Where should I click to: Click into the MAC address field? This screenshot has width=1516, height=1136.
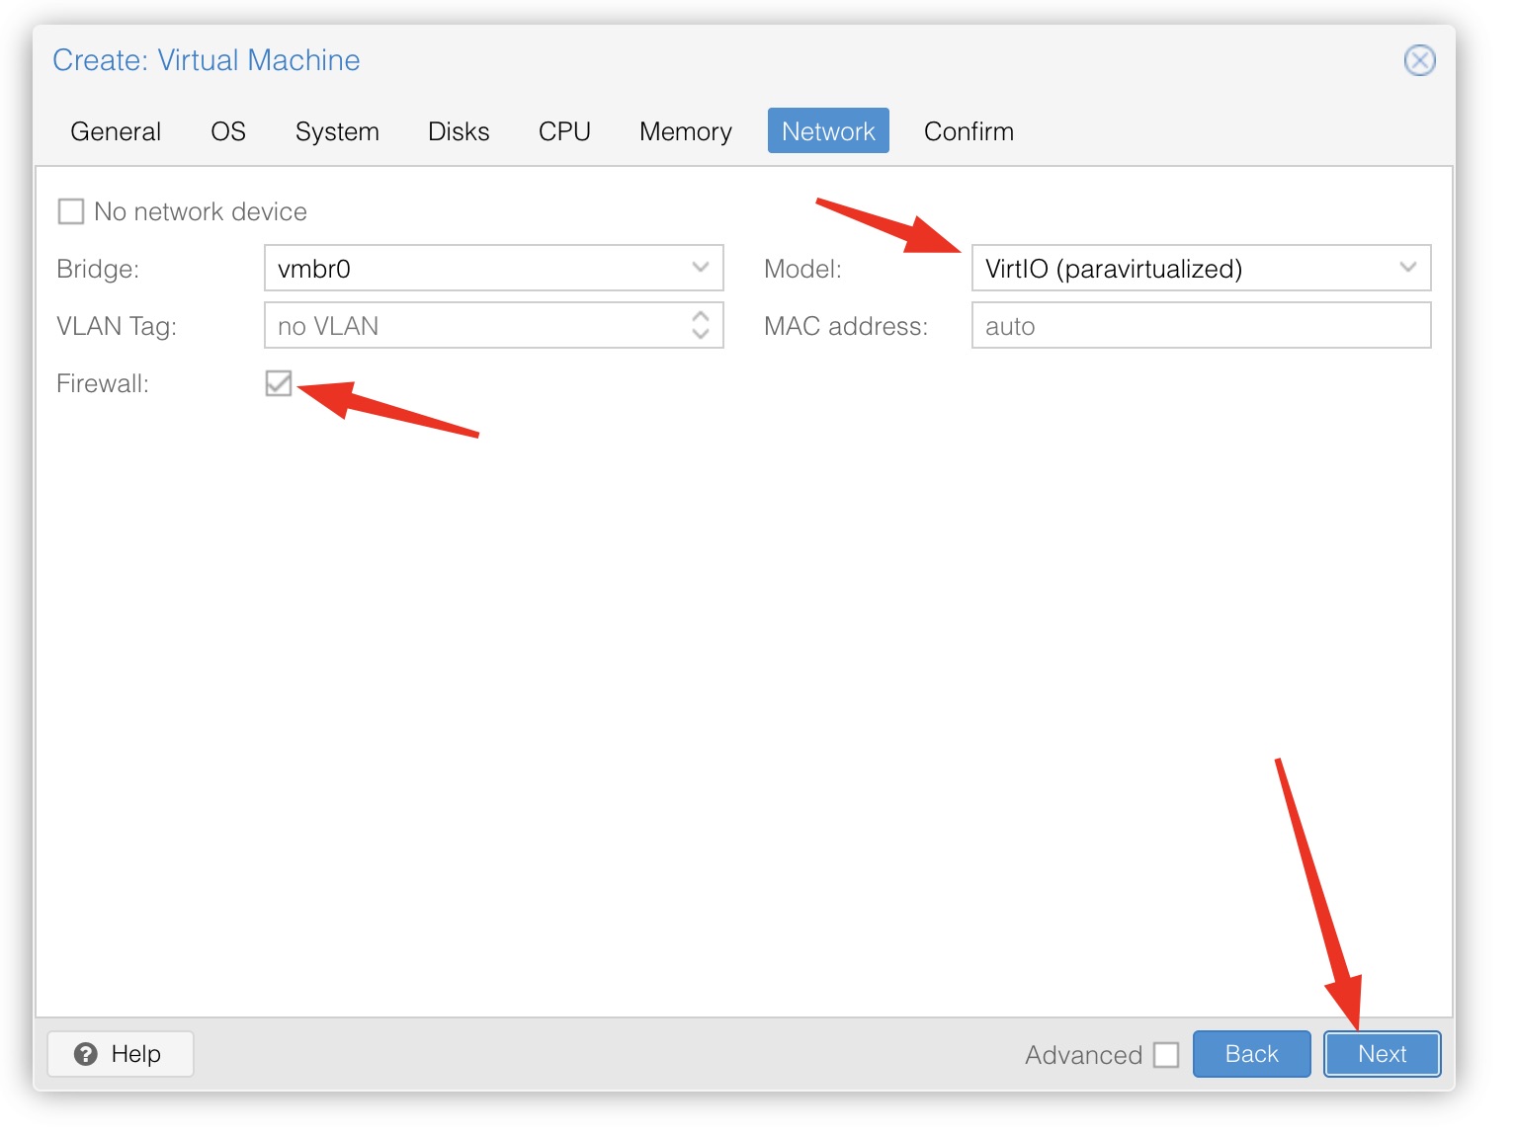coord(1200,326)
